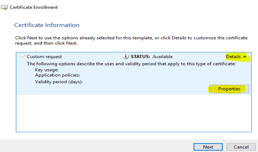The height and width of the screenshot is (152, 258).
Task: Click the chevron arrow beside Details
Action: pos(245,57)
